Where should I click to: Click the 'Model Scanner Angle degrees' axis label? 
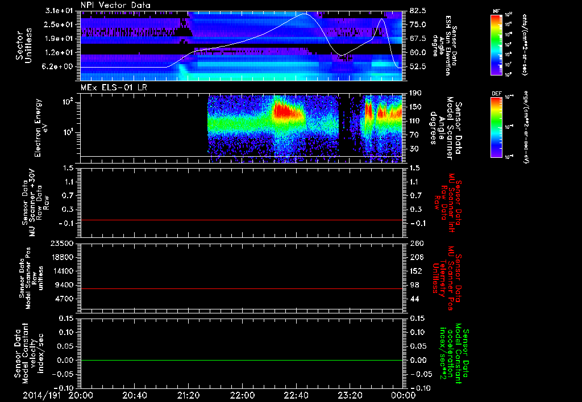pyautogui.click(x=442, y=128)
